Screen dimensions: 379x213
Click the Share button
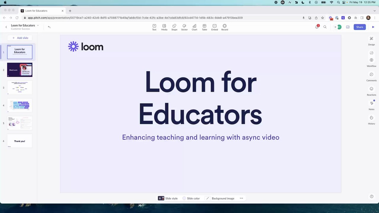[x=359, y=27]
